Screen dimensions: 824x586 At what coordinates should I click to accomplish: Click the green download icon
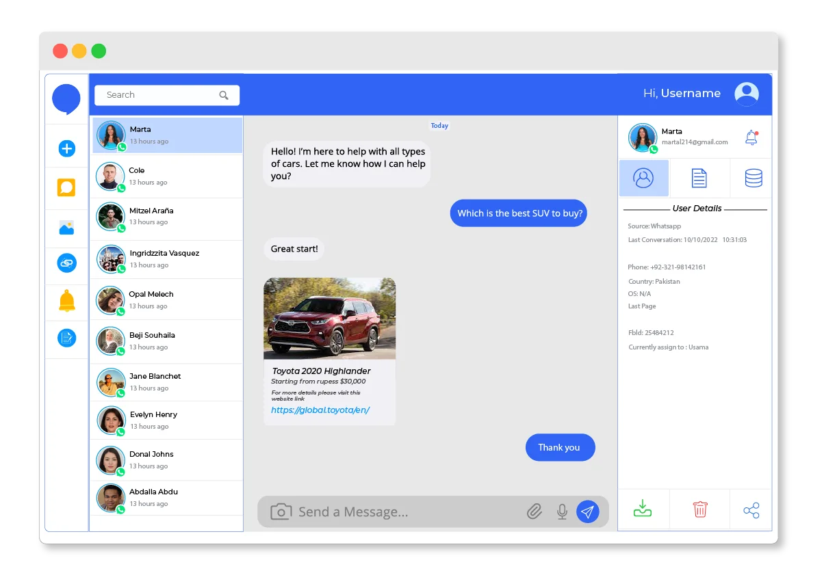[642, 509]
